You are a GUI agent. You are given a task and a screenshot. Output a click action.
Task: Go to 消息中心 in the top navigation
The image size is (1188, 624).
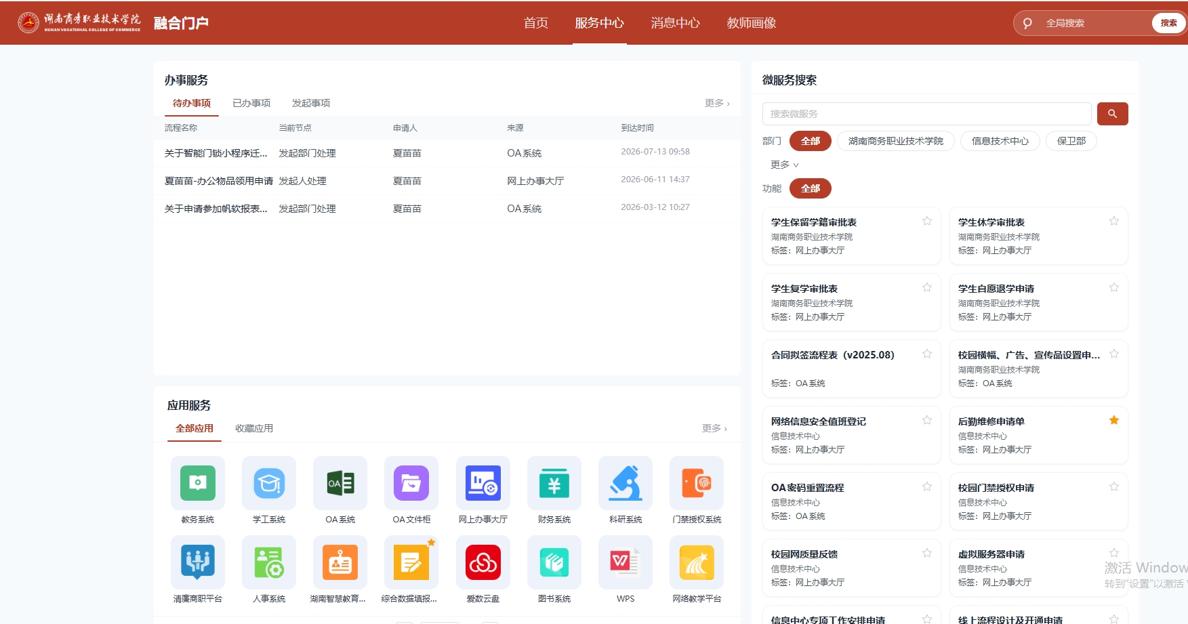(x=675, y=23)
